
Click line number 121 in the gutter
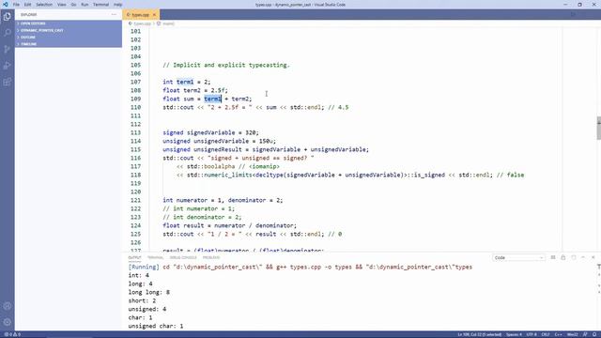tap(135, 200)
